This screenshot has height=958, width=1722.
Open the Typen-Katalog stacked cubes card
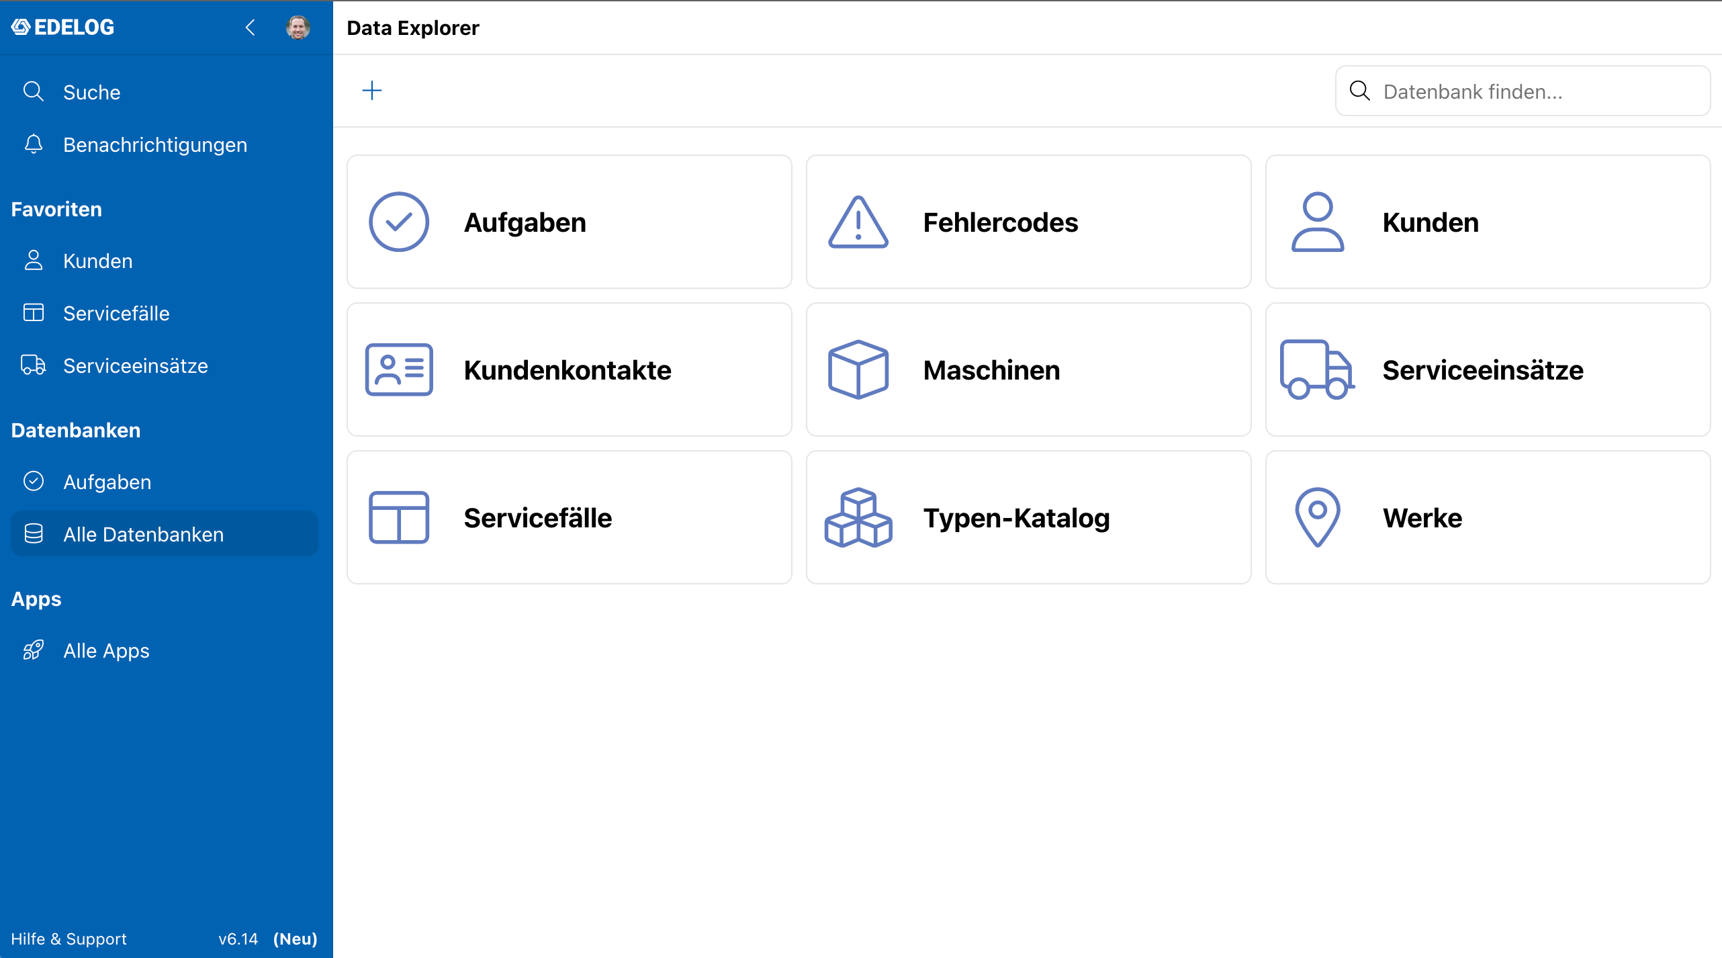(x=1028, y=517)
